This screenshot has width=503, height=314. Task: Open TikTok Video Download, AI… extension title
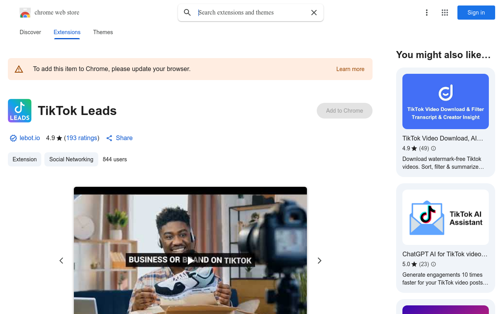pos(443,138)
